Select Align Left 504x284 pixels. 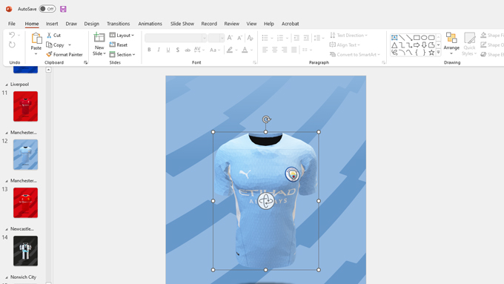265,50
